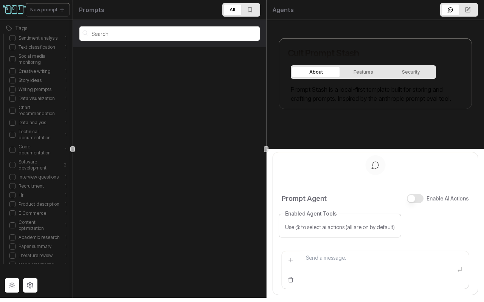Viewport: 484px width, 302px height.
Task: Toggle light theme with the sun icon
Action: click(12, 285)
